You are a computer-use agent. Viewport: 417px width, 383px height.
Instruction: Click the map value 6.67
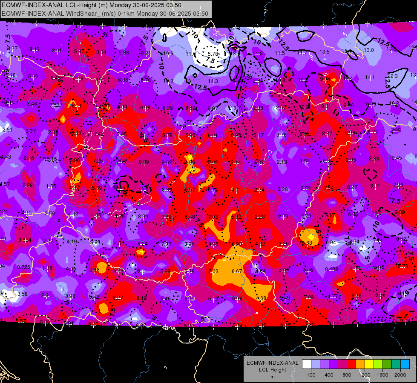pyautogui.click(x=237, y=272)
